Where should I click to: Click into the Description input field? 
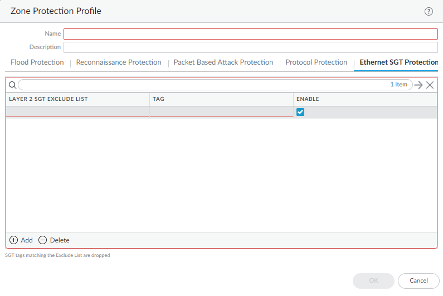click(251, 47)
